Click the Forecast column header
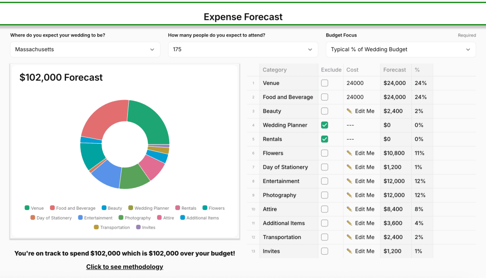This screenshot has width=486, height=278. tap(395, 70)
